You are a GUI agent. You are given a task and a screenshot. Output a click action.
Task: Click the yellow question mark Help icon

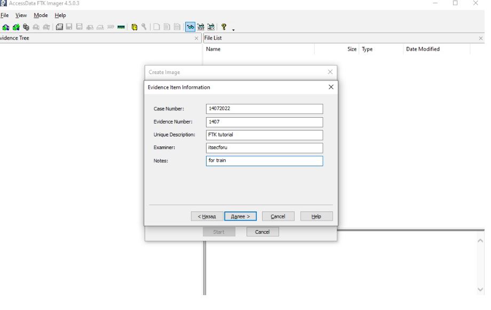coord(224,27)
